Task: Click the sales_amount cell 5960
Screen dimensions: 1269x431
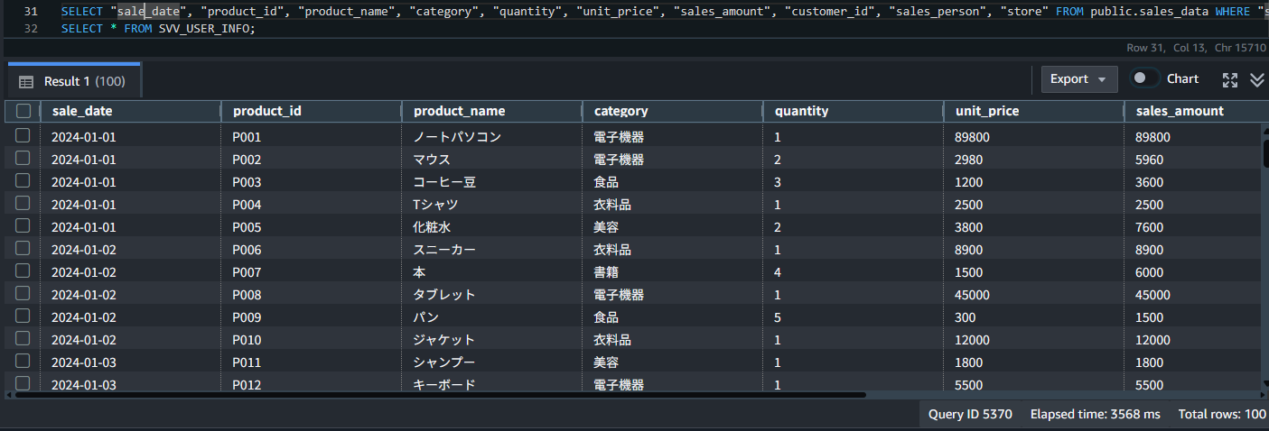Action: click(x=1192, y=160)
